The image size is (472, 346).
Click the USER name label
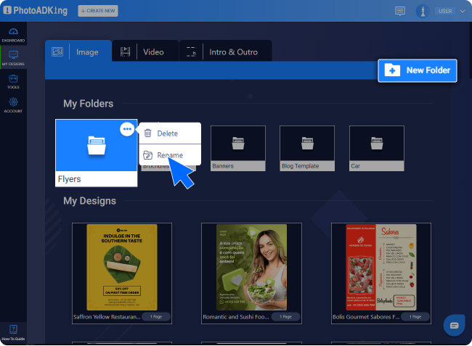point(445,12)
